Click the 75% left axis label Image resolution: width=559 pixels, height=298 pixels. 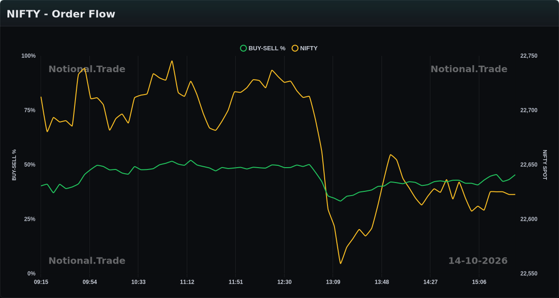tap(30, 110)
